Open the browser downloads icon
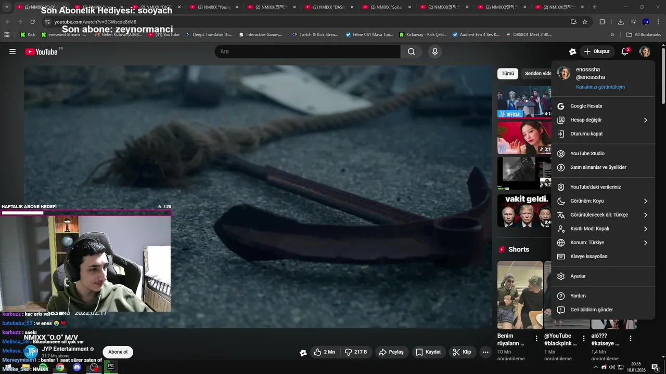Viewport: 666px width, 374px height. [x=621, y=22]
